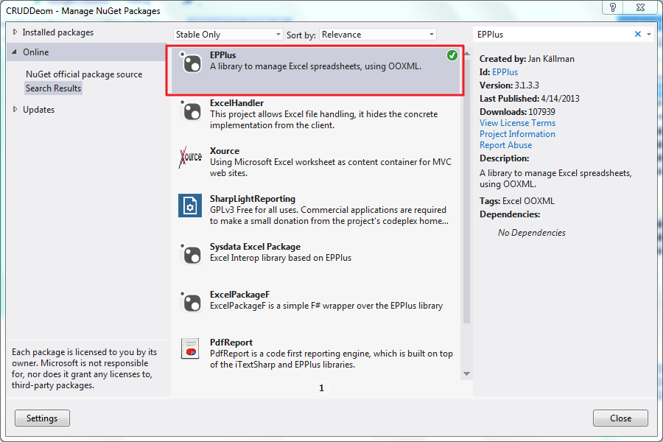The height and width of the screenshot is (442, 663).
Task: Select NuGet official package source
Action: pyautogui.click(x=84, y=74)
